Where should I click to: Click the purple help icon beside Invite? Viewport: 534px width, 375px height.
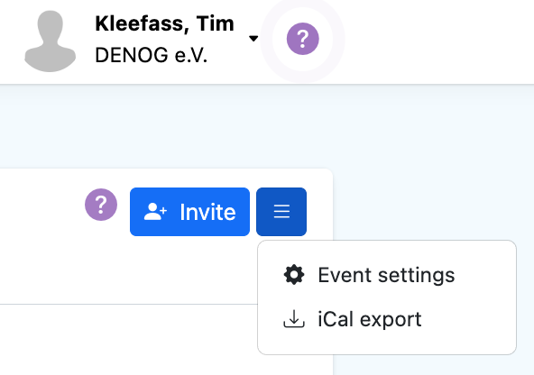(x=101, y=205)
